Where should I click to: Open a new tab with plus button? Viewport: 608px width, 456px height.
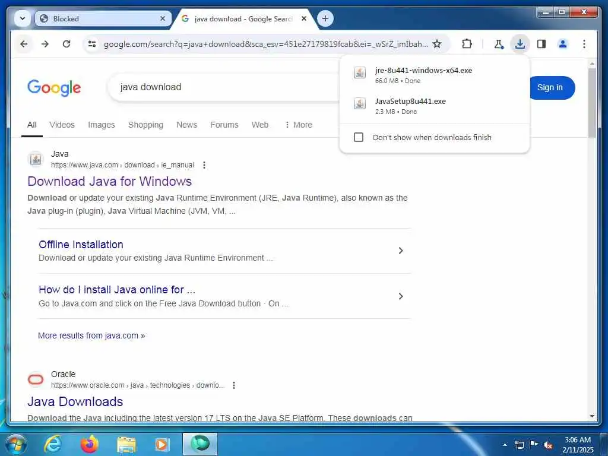325,18
